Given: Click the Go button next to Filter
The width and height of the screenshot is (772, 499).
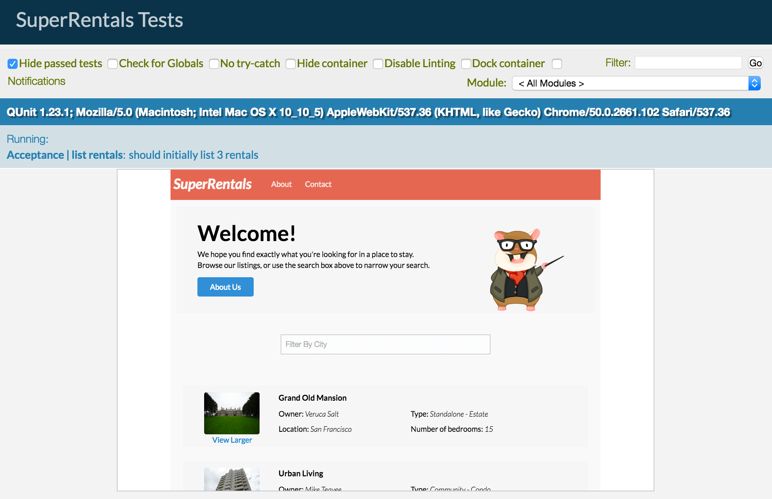Looking at the screenshot, I should pos(755,63).
